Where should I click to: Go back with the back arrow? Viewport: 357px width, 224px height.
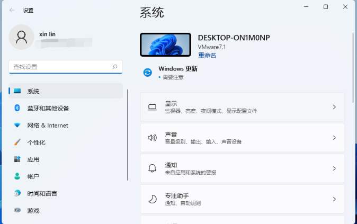(x=12, y=10)
